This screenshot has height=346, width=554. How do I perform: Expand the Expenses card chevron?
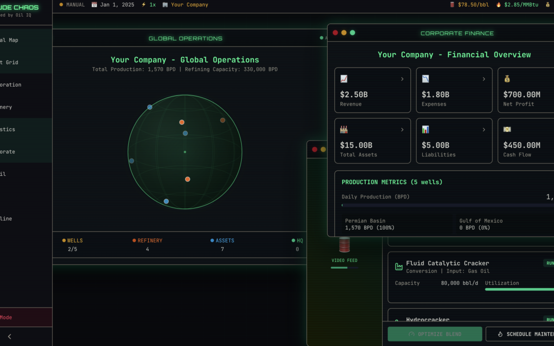tap(484, 79)
